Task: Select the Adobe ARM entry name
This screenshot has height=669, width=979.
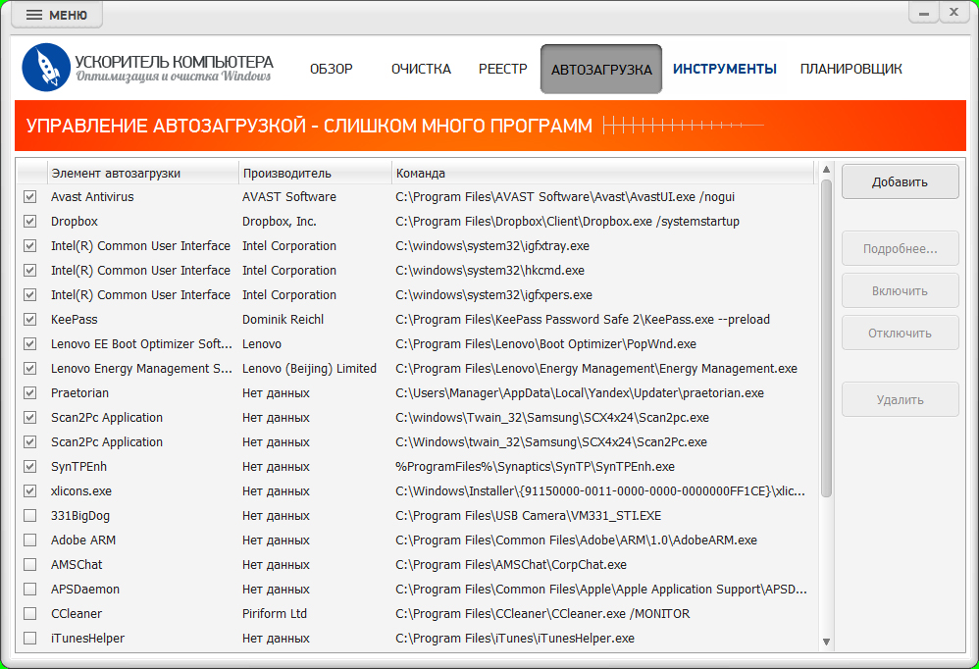Action: pyautogui.click(x=83, y=540)
